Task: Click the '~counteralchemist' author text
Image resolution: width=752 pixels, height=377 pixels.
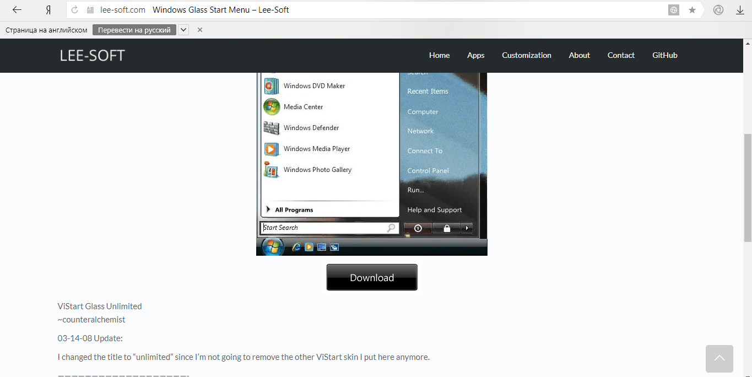Action: click(91, 320)
